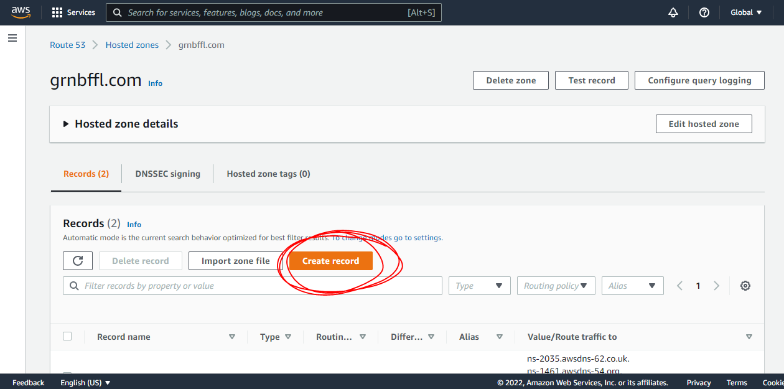This screenshot has height=389, width=784.
Task: Open the Hosted zones breadcrumb link
Action: 132,45
